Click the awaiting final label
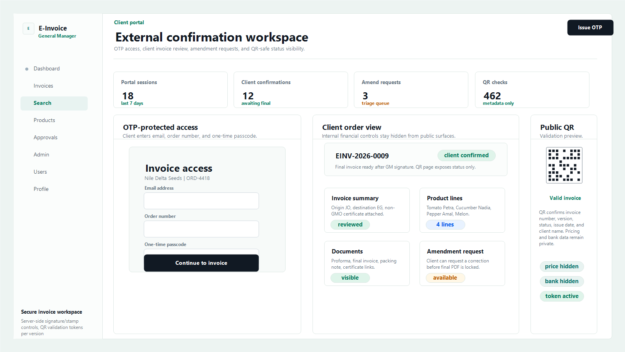625x352 pixels. pos(256,104)
